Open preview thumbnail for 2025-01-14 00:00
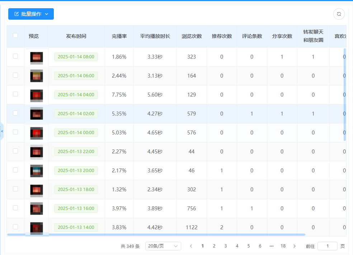Viewport: 353px width, 255px height. click(x=37, y=133)
